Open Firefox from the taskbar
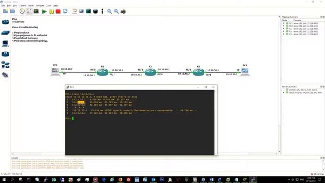 [x=120, y=179]
